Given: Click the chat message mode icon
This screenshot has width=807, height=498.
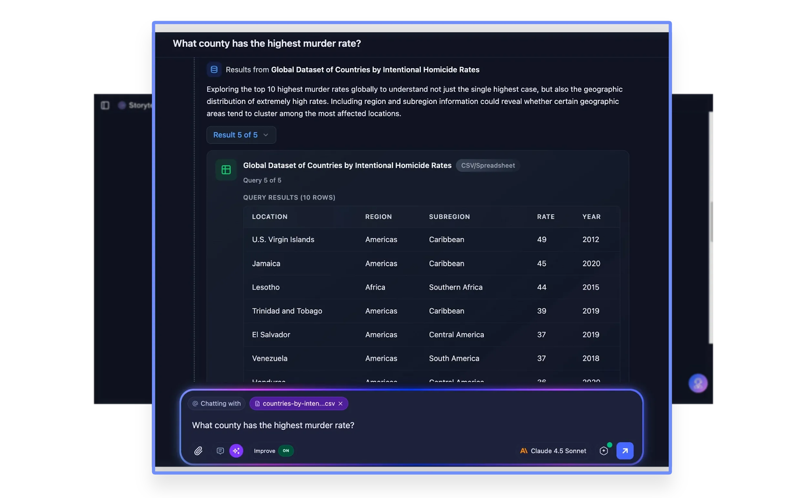Looking at the screenshot, I should coord(220,451).
